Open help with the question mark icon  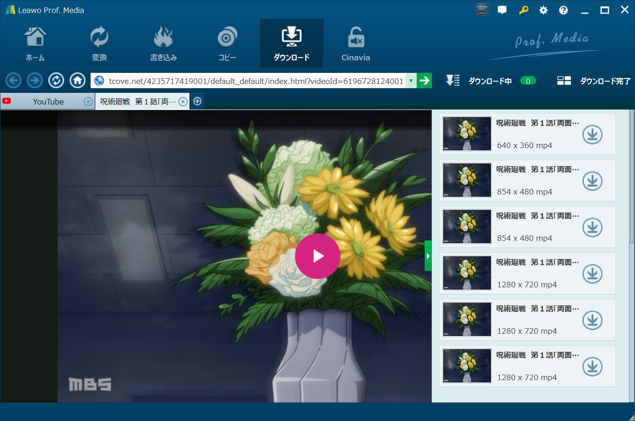coord(563,10)
